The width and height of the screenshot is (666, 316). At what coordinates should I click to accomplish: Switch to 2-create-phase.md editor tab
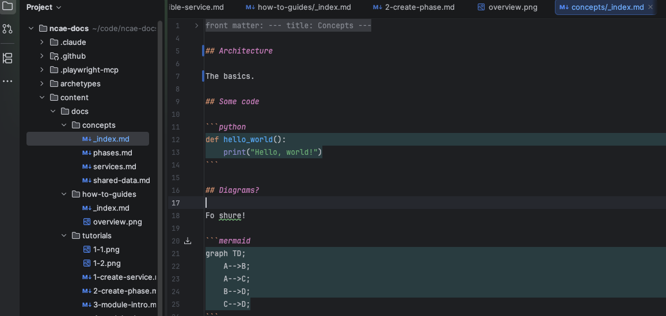(x=414, y=7)
